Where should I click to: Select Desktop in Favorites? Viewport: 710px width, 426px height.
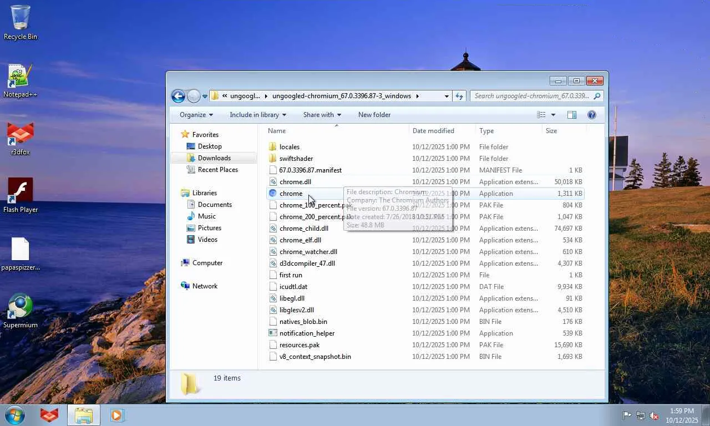pyautogui.click(x=210, y=146)
